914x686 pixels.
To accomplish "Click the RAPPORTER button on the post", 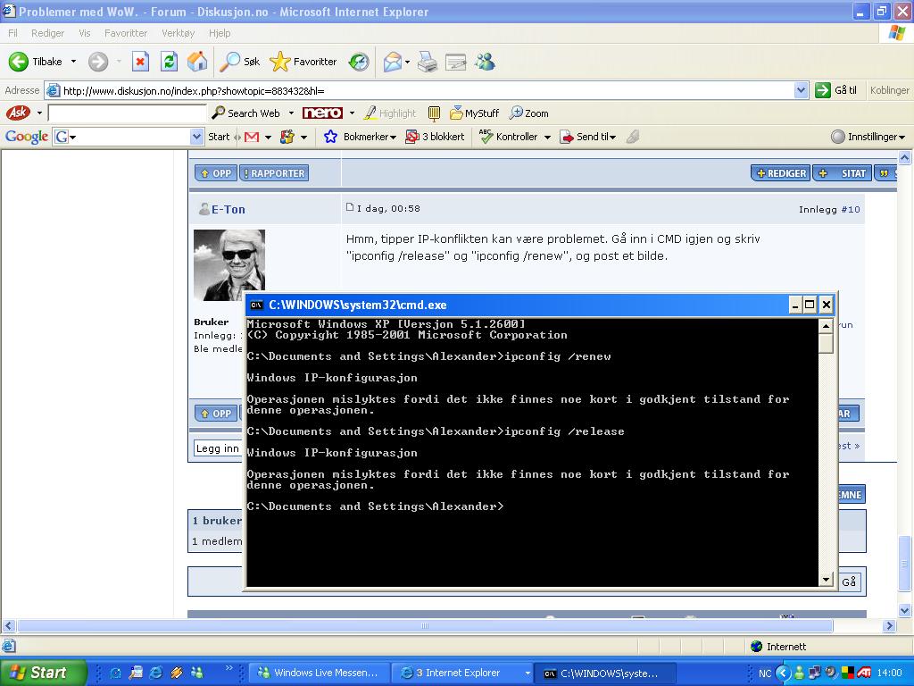I will click(274, 173).
